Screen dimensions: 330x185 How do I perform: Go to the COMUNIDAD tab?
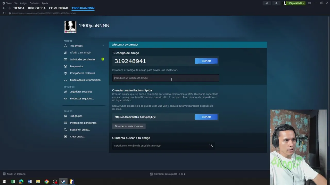tap(59, 8)
